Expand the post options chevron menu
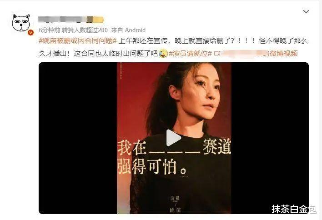 [306, 11]
